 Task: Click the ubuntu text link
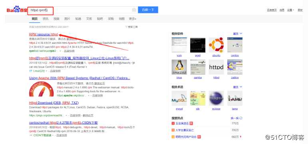tap(216, 56)
